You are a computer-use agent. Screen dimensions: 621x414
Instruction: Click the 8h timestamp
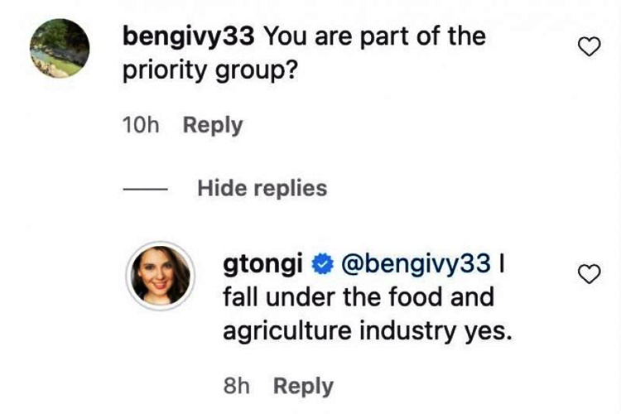pyautogui.click(x=237, y=386)
